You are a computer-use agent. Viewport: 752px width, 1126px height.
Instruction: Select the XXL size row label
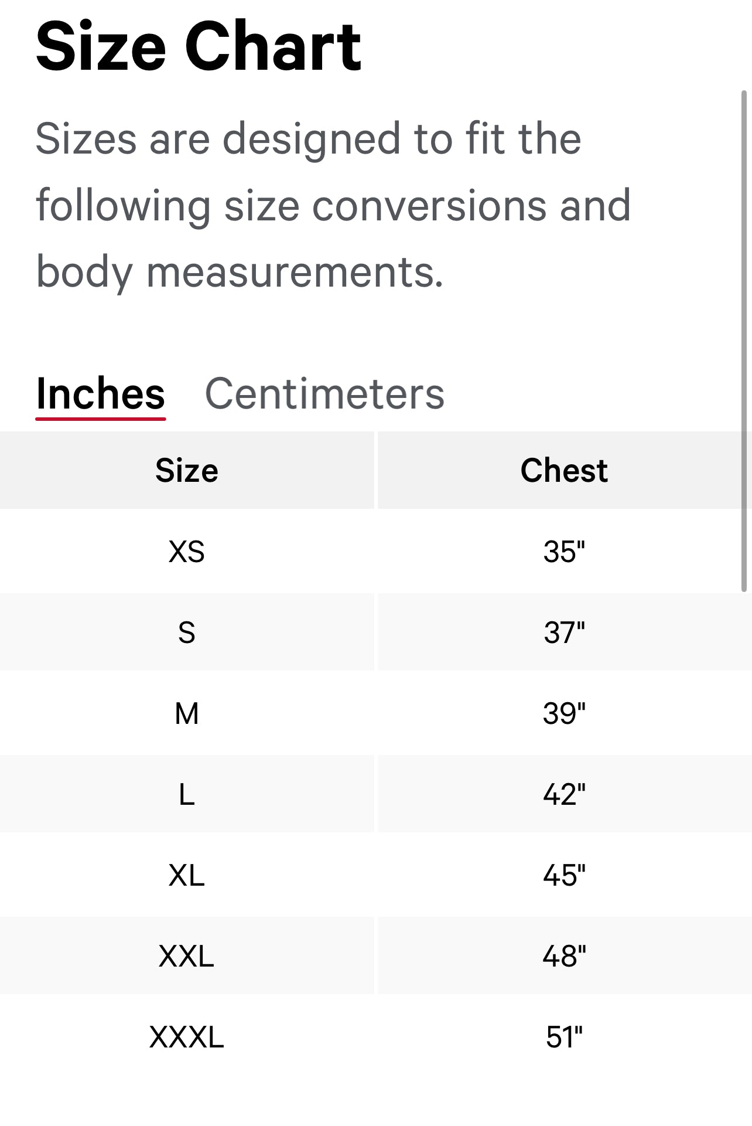(x=187, y=956)
